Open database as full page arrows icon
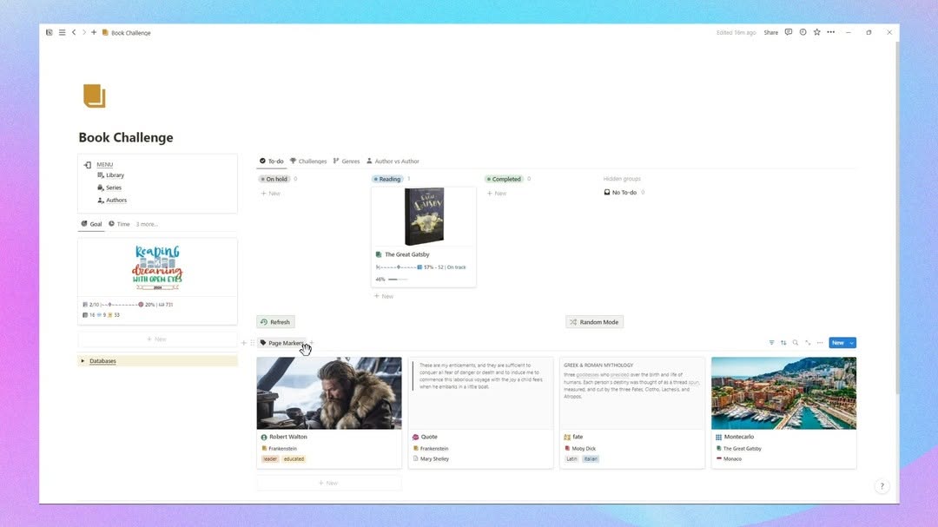938x527 pixels. tap(808, 343)
